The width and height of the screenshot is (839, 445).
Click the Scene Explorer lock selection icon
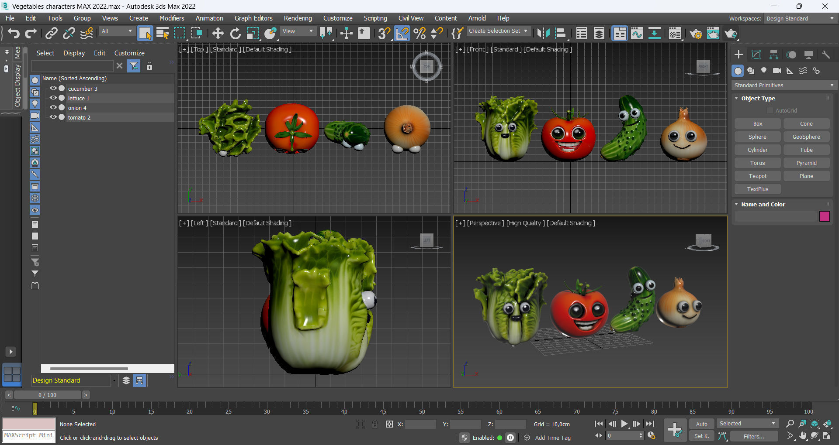(149, 66)
